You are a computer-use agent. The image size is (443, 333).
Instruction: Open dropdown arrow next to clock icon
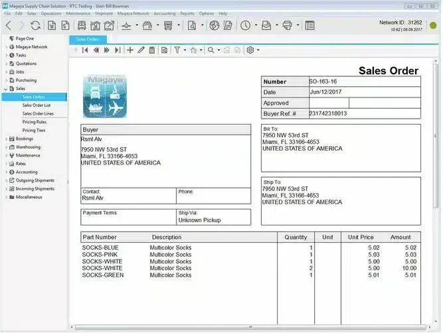(256, 25)
